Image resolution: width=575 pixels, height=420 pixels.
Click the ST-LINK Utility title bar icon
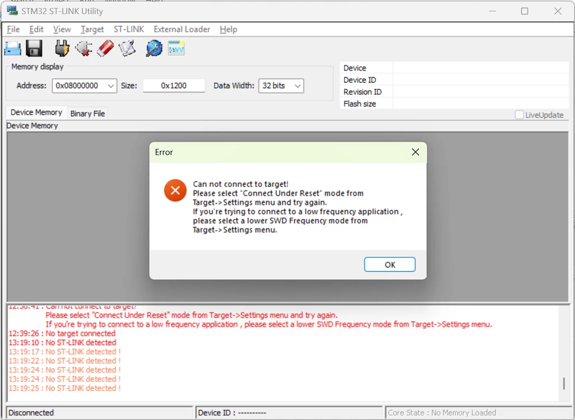pyautogui.click(x=12, y=10)
